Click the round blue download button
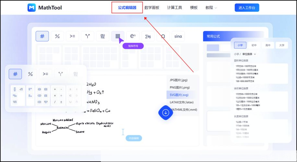 (166, 113)
